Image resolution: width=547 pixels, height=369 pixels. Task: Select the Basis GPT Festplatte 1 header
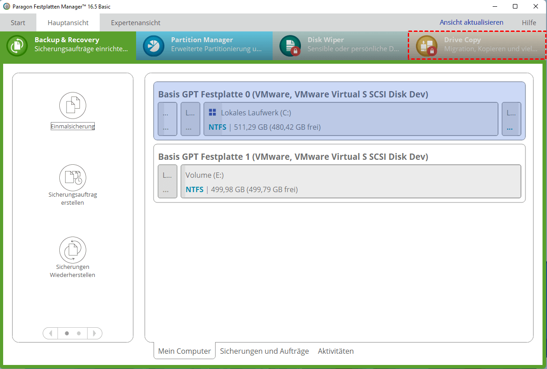[293, 157]
